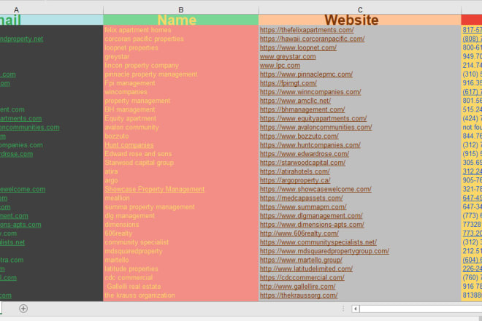Select cell BH management
The height and width of the screenshot is (321, 482).
coord(181,109)
